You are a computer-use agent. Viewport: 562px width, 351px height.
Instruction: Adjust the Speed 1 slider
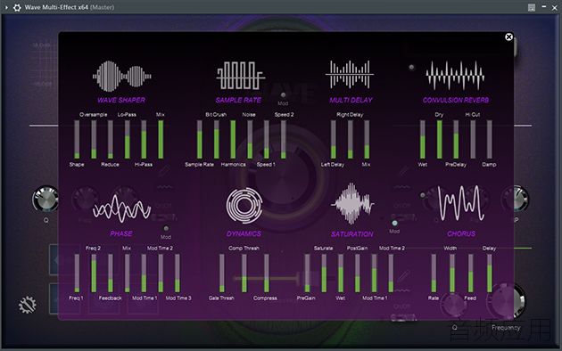pyautogui.click(x=267, y=139)
